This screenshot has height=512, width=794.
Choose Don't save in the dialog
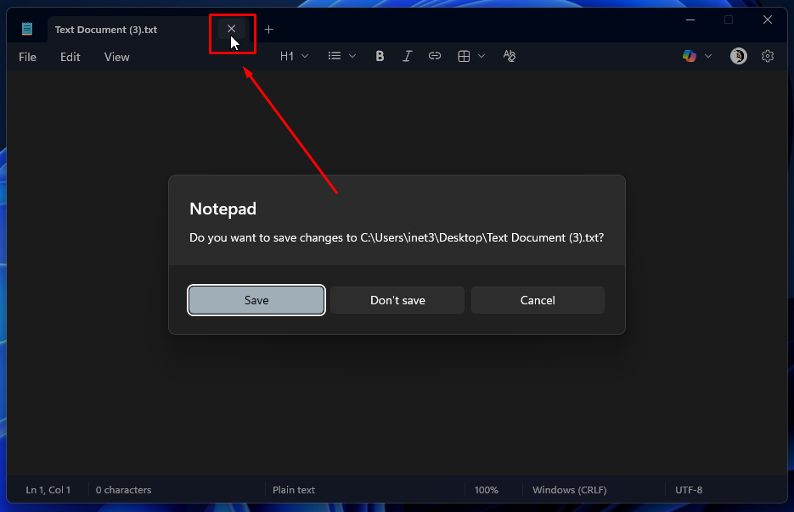click(397, 300)
